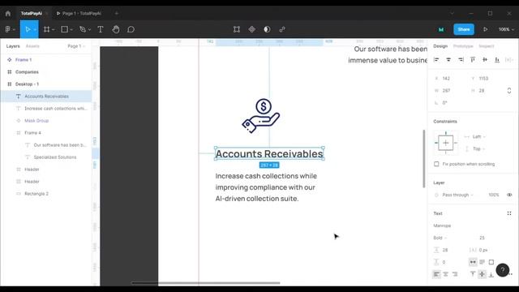Switch to the Assets tab
Screen dimensions: 519x292
click(32, 46)
